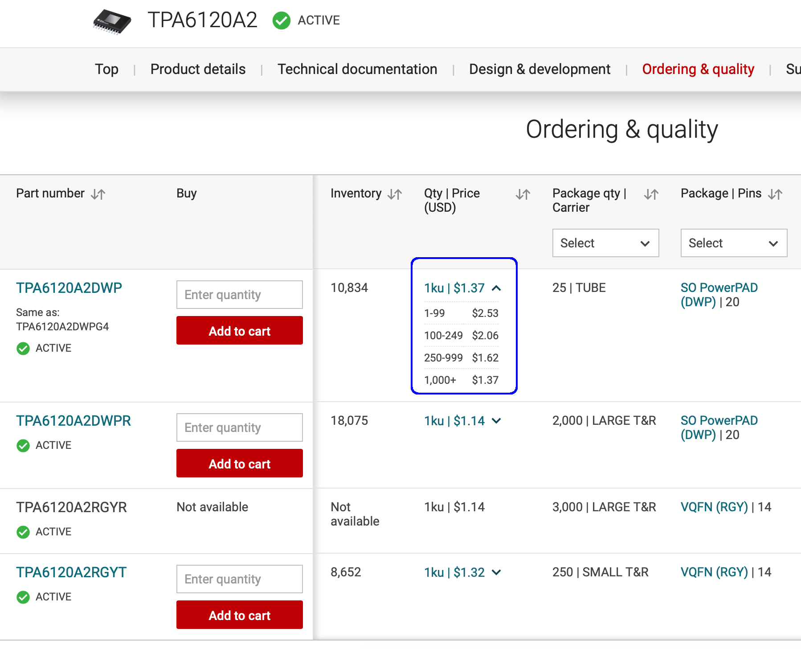801x649 pixels.
Task: Sort by Qty | Price column
Action: coord(523,194)
